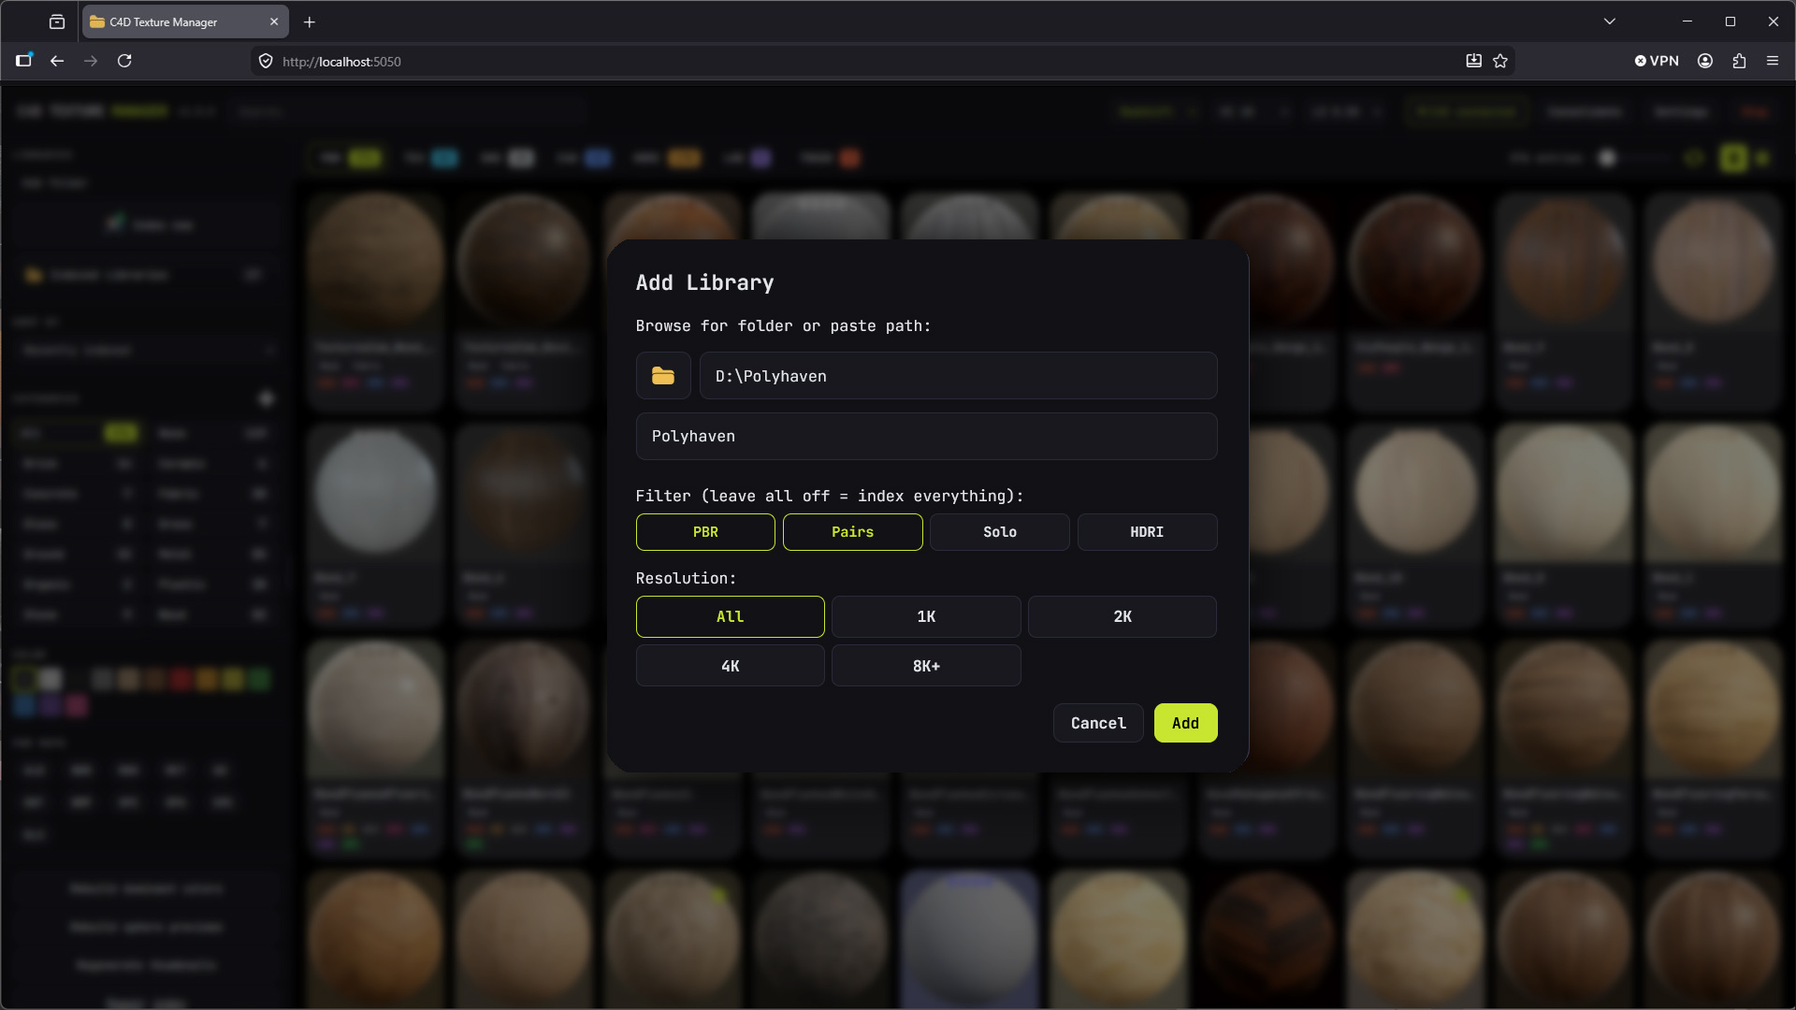
Task: Open the sidebar toggle icon
Action: [24, 61]
